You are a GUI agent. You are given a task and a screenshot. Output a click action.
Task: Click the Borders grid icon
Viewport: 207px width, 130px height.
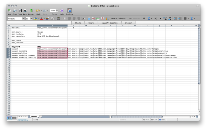pos(185,19)
